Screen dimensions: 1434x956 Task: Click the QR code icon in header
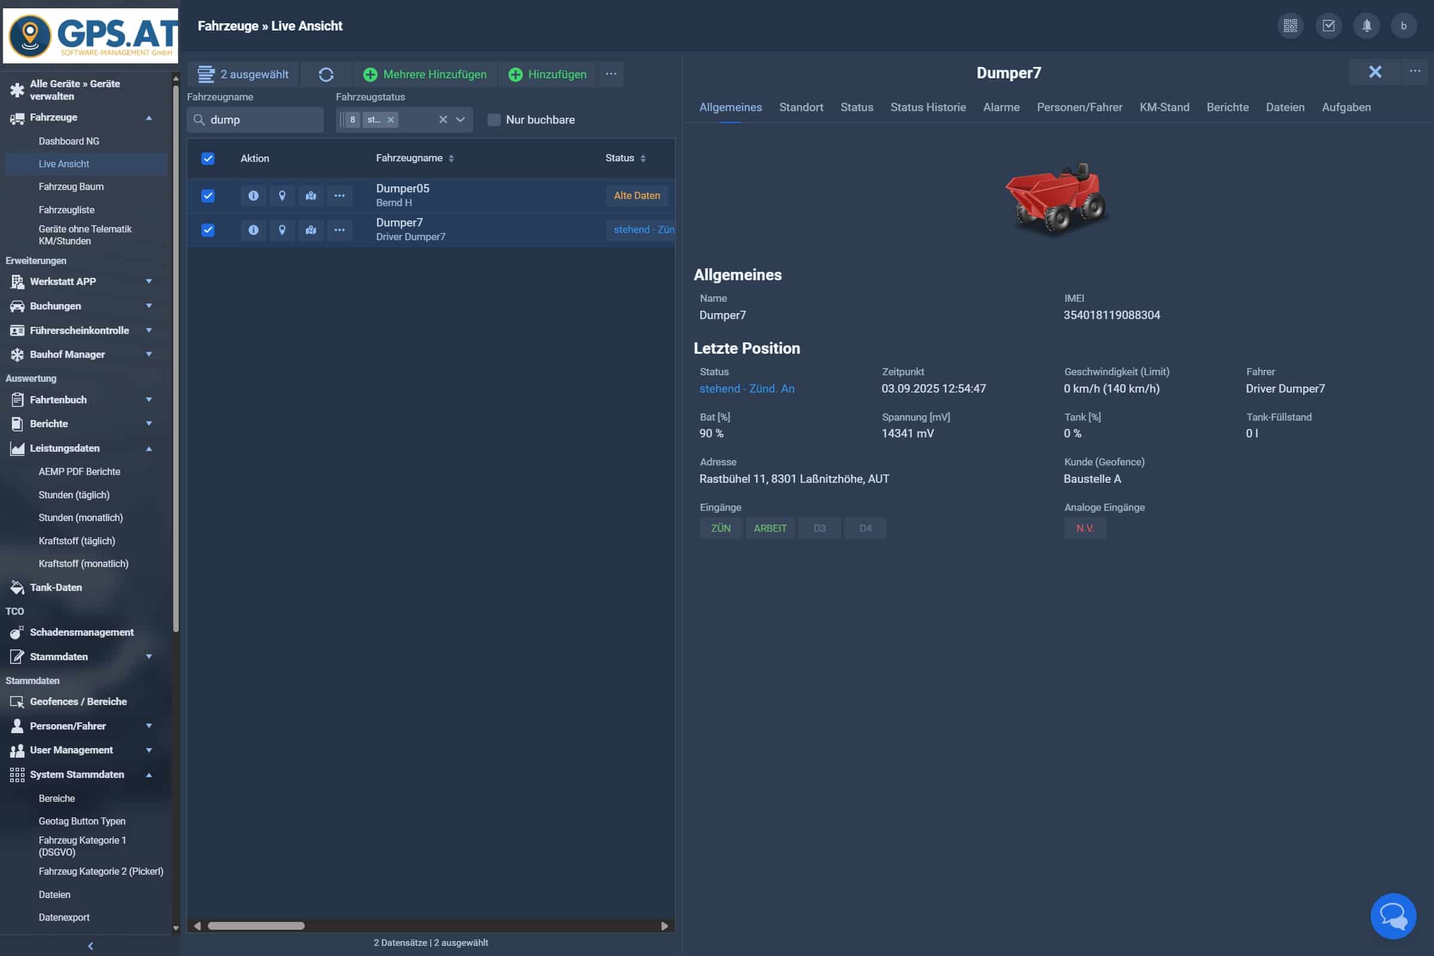pyautogui.click(x=1290, y=26)
